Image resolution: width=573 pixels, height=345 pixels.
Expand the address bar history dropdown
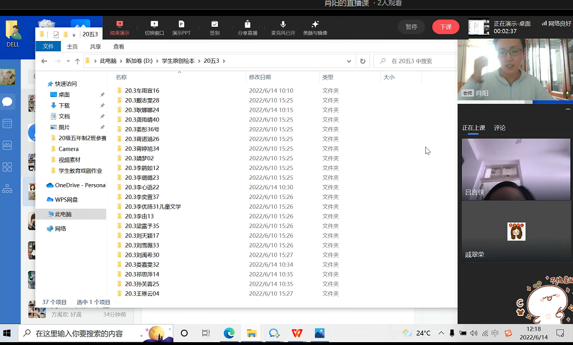(349, 61)
